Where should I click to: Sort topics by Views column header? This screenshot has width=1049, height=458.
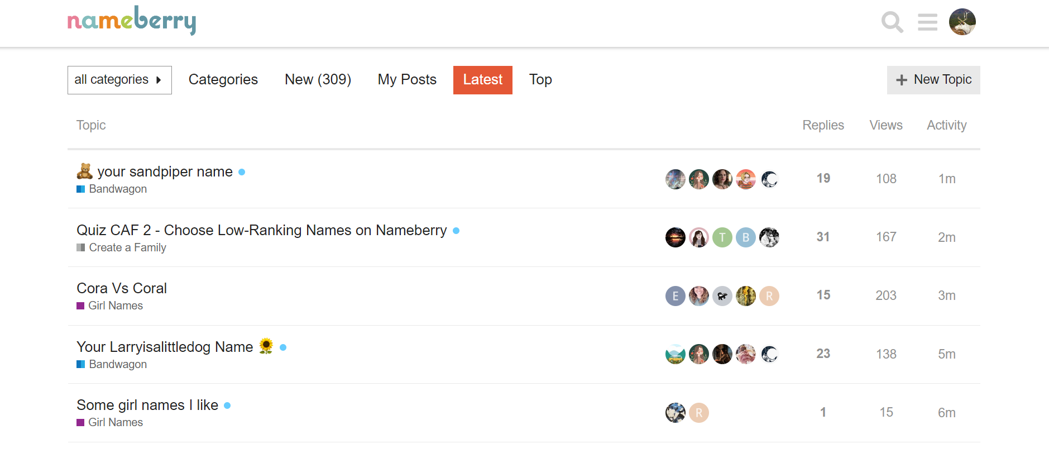(x=886, y=125)
